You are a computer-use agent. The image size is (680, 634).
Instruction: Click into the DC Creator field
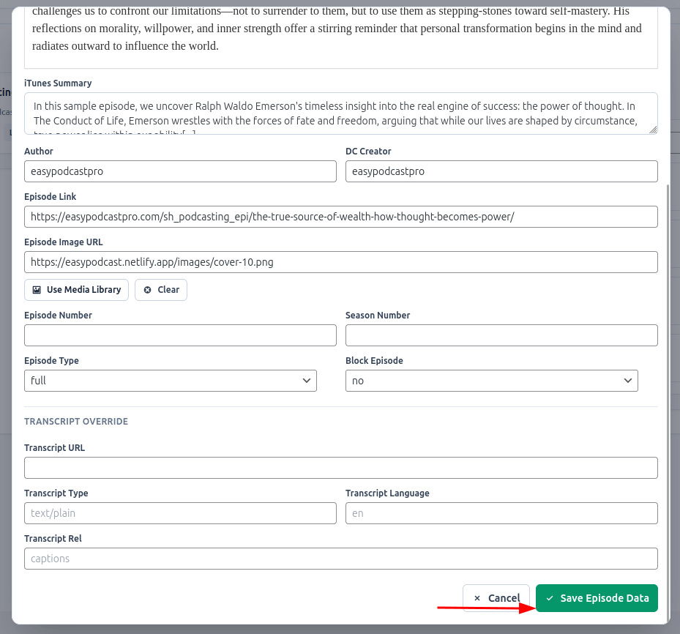pyautogui.click(x=501, y=171)
